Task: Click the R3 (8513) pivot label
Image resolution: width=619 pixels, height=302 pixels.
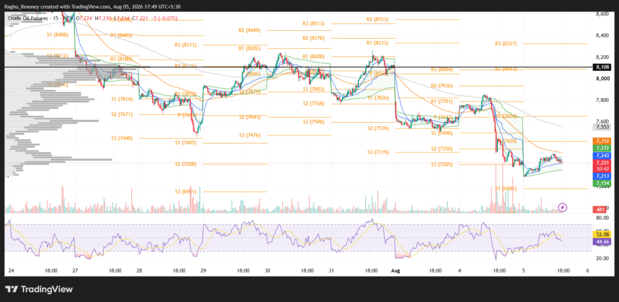Action: (314, 24)
